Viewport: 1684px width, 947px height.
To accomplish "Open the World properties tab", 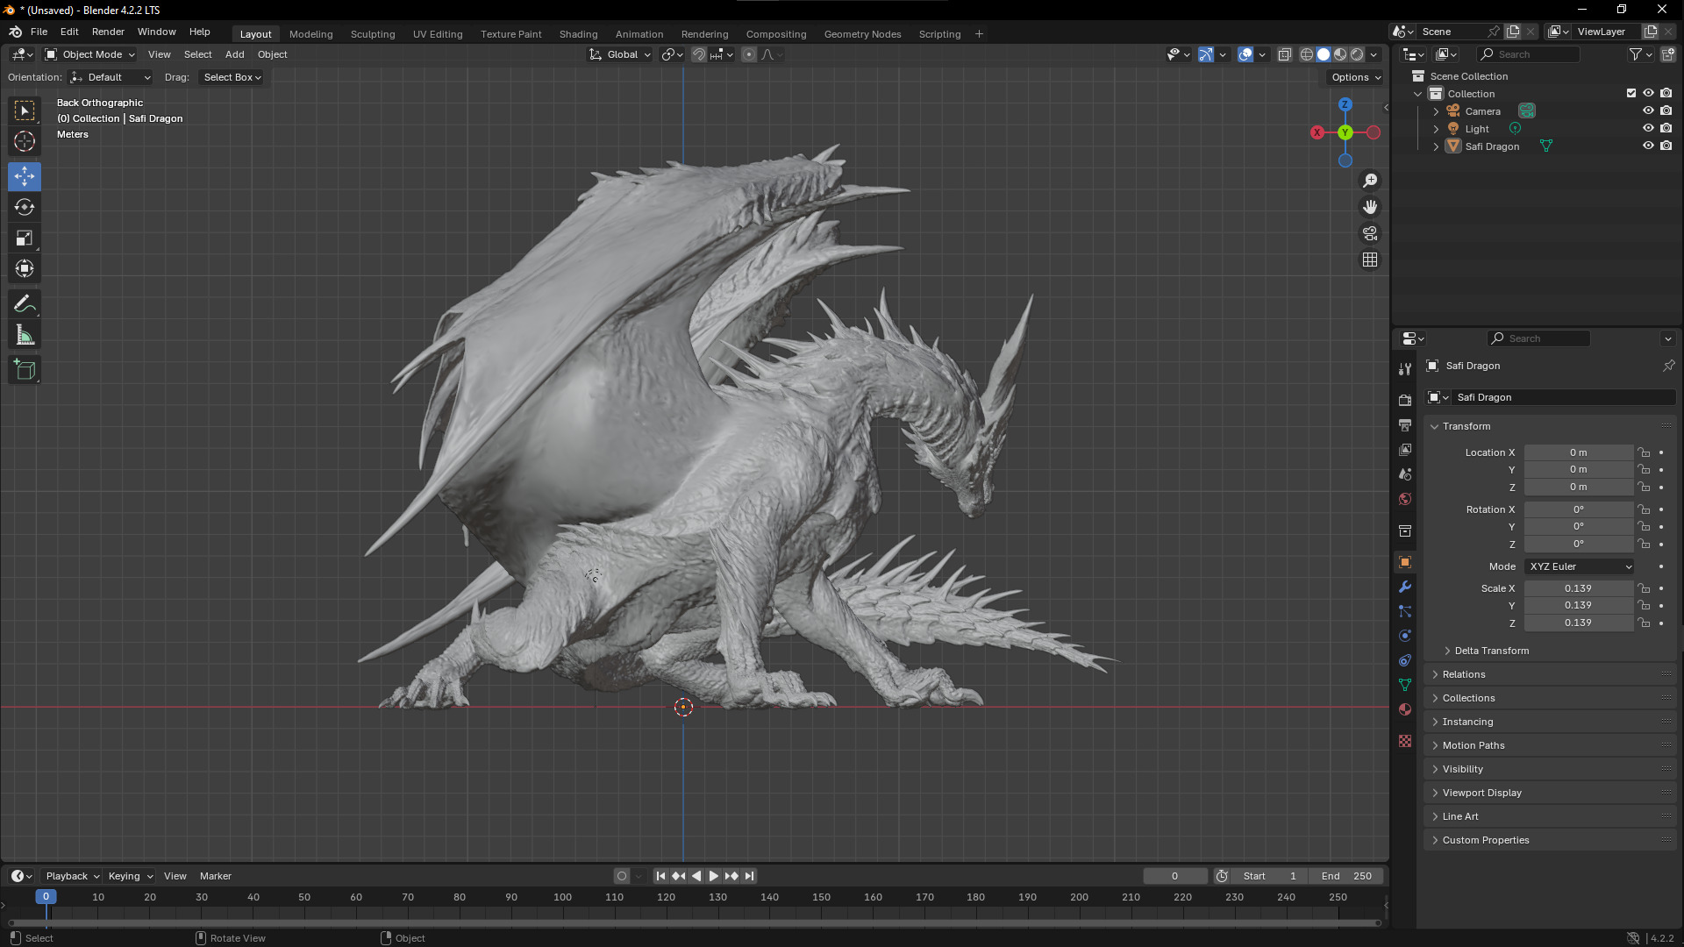I will [x=1405, y=498].
